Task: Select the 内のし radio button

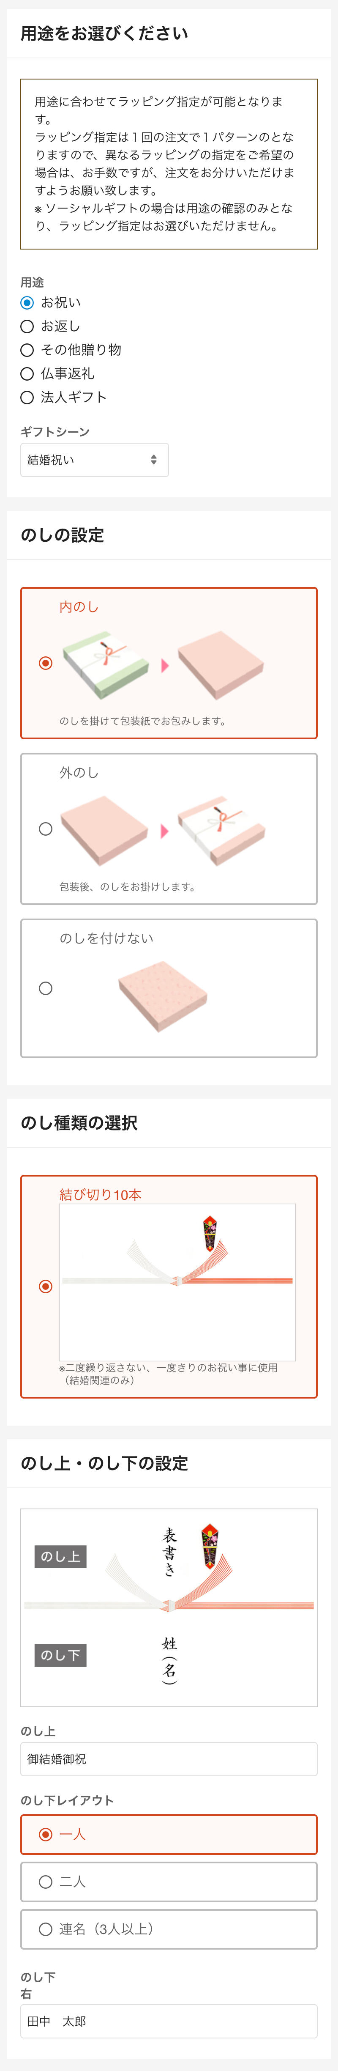Action: point(46,663)
